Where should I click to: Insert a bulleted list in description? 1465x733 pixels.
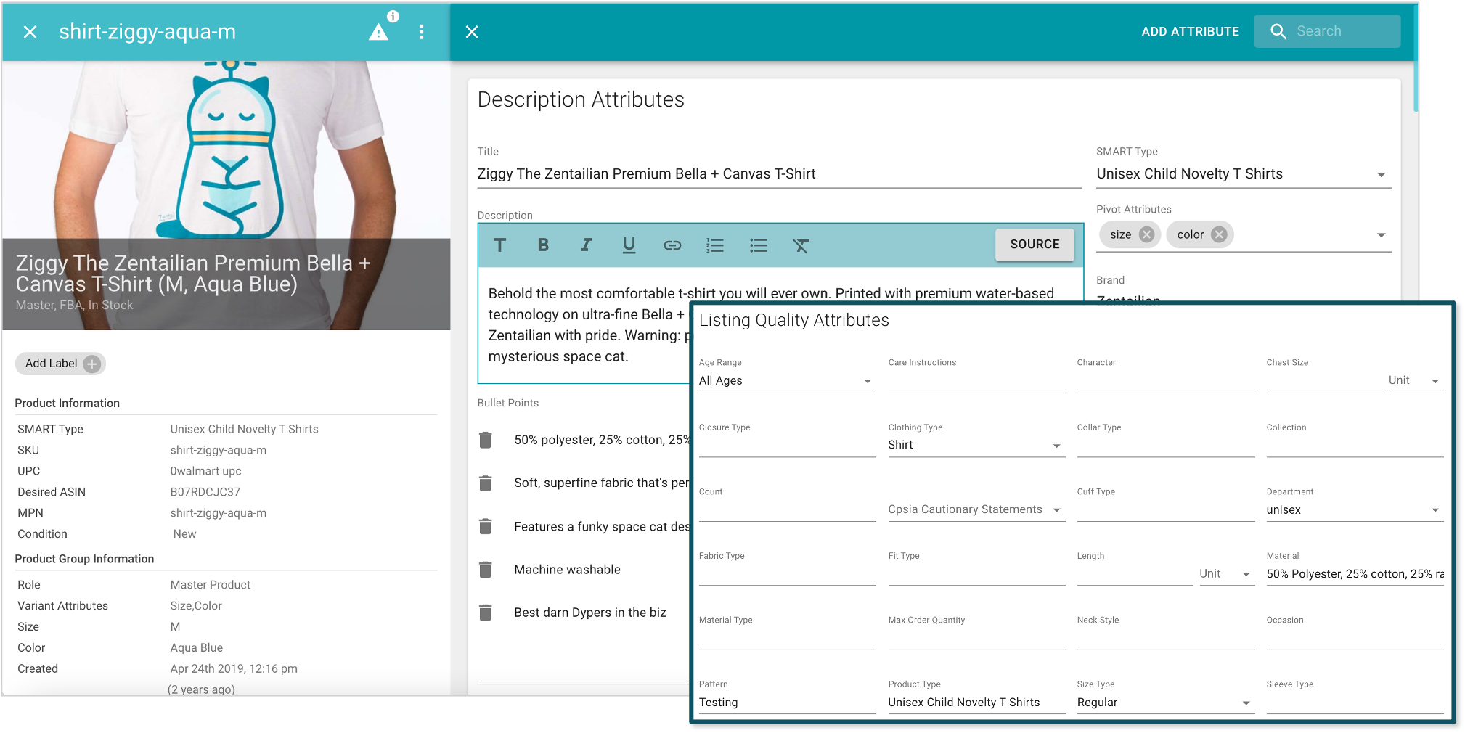(759, 245)
